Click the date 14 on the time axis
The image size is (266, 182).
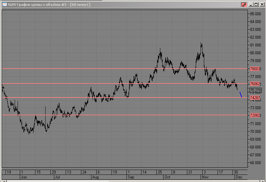point(144,172)
